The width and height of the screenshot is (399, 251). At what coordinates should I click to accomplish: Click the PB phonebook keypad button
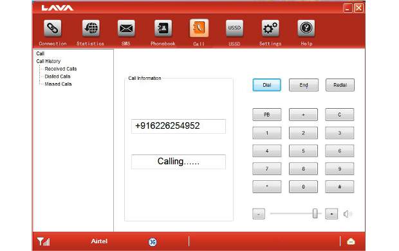(x=267, y=115)
